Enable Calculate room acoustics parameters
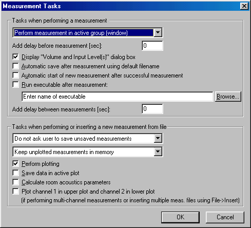Screen dimensions: 251x228 pyautogui.click(x=15, y=182)
